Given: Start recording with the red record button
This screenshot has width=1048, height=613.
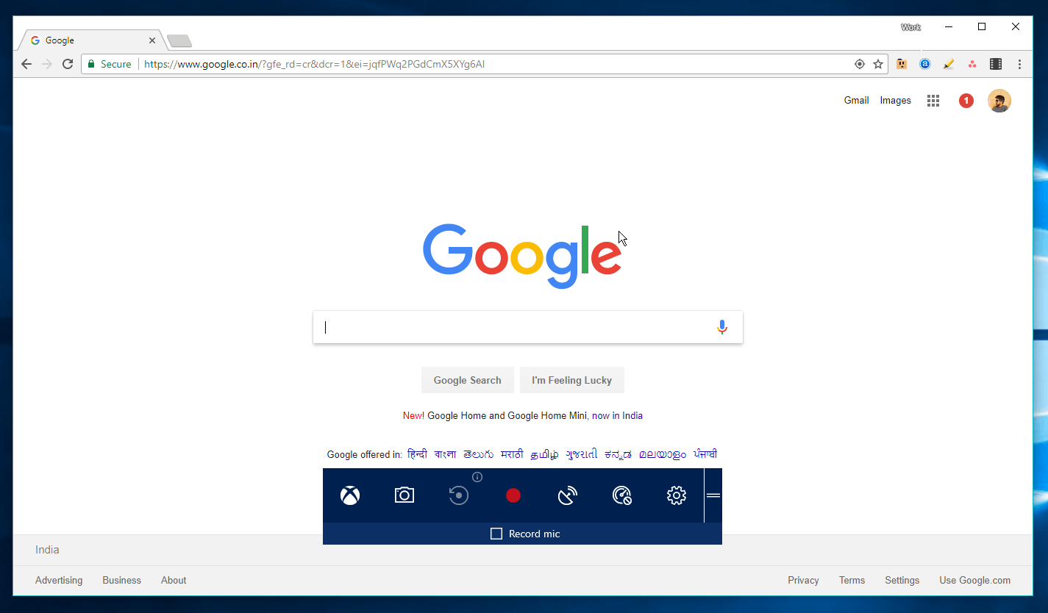Looking at the screenshot, I should click(513, 495).
